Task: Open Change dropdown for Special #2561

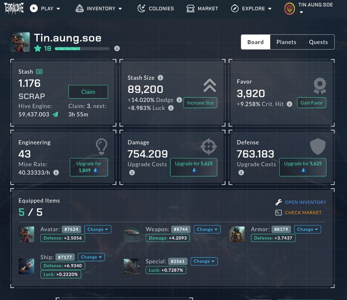Action: pyautogui.click(x=204, y=261)
